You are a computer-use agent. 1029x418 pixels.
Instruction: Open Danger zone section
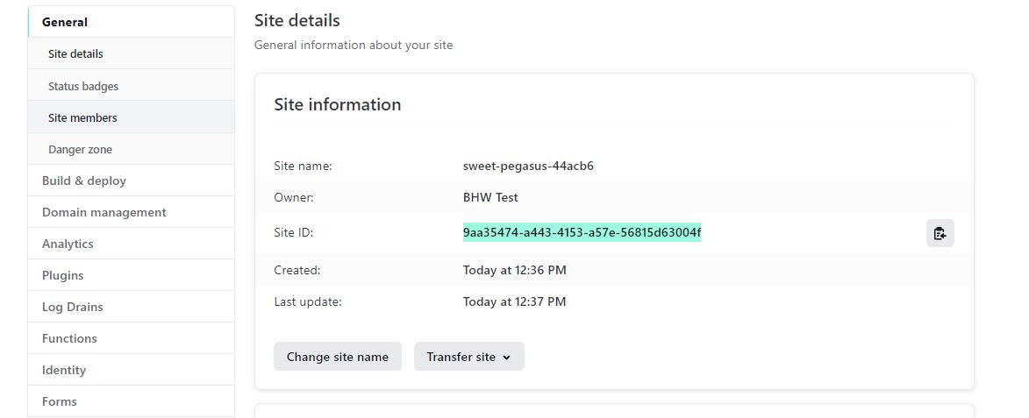click(x=132, y=149)
